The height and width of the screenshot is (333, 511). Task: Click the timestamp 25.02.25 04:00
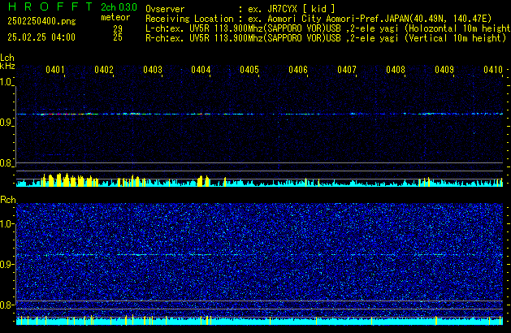click(41, 37)
